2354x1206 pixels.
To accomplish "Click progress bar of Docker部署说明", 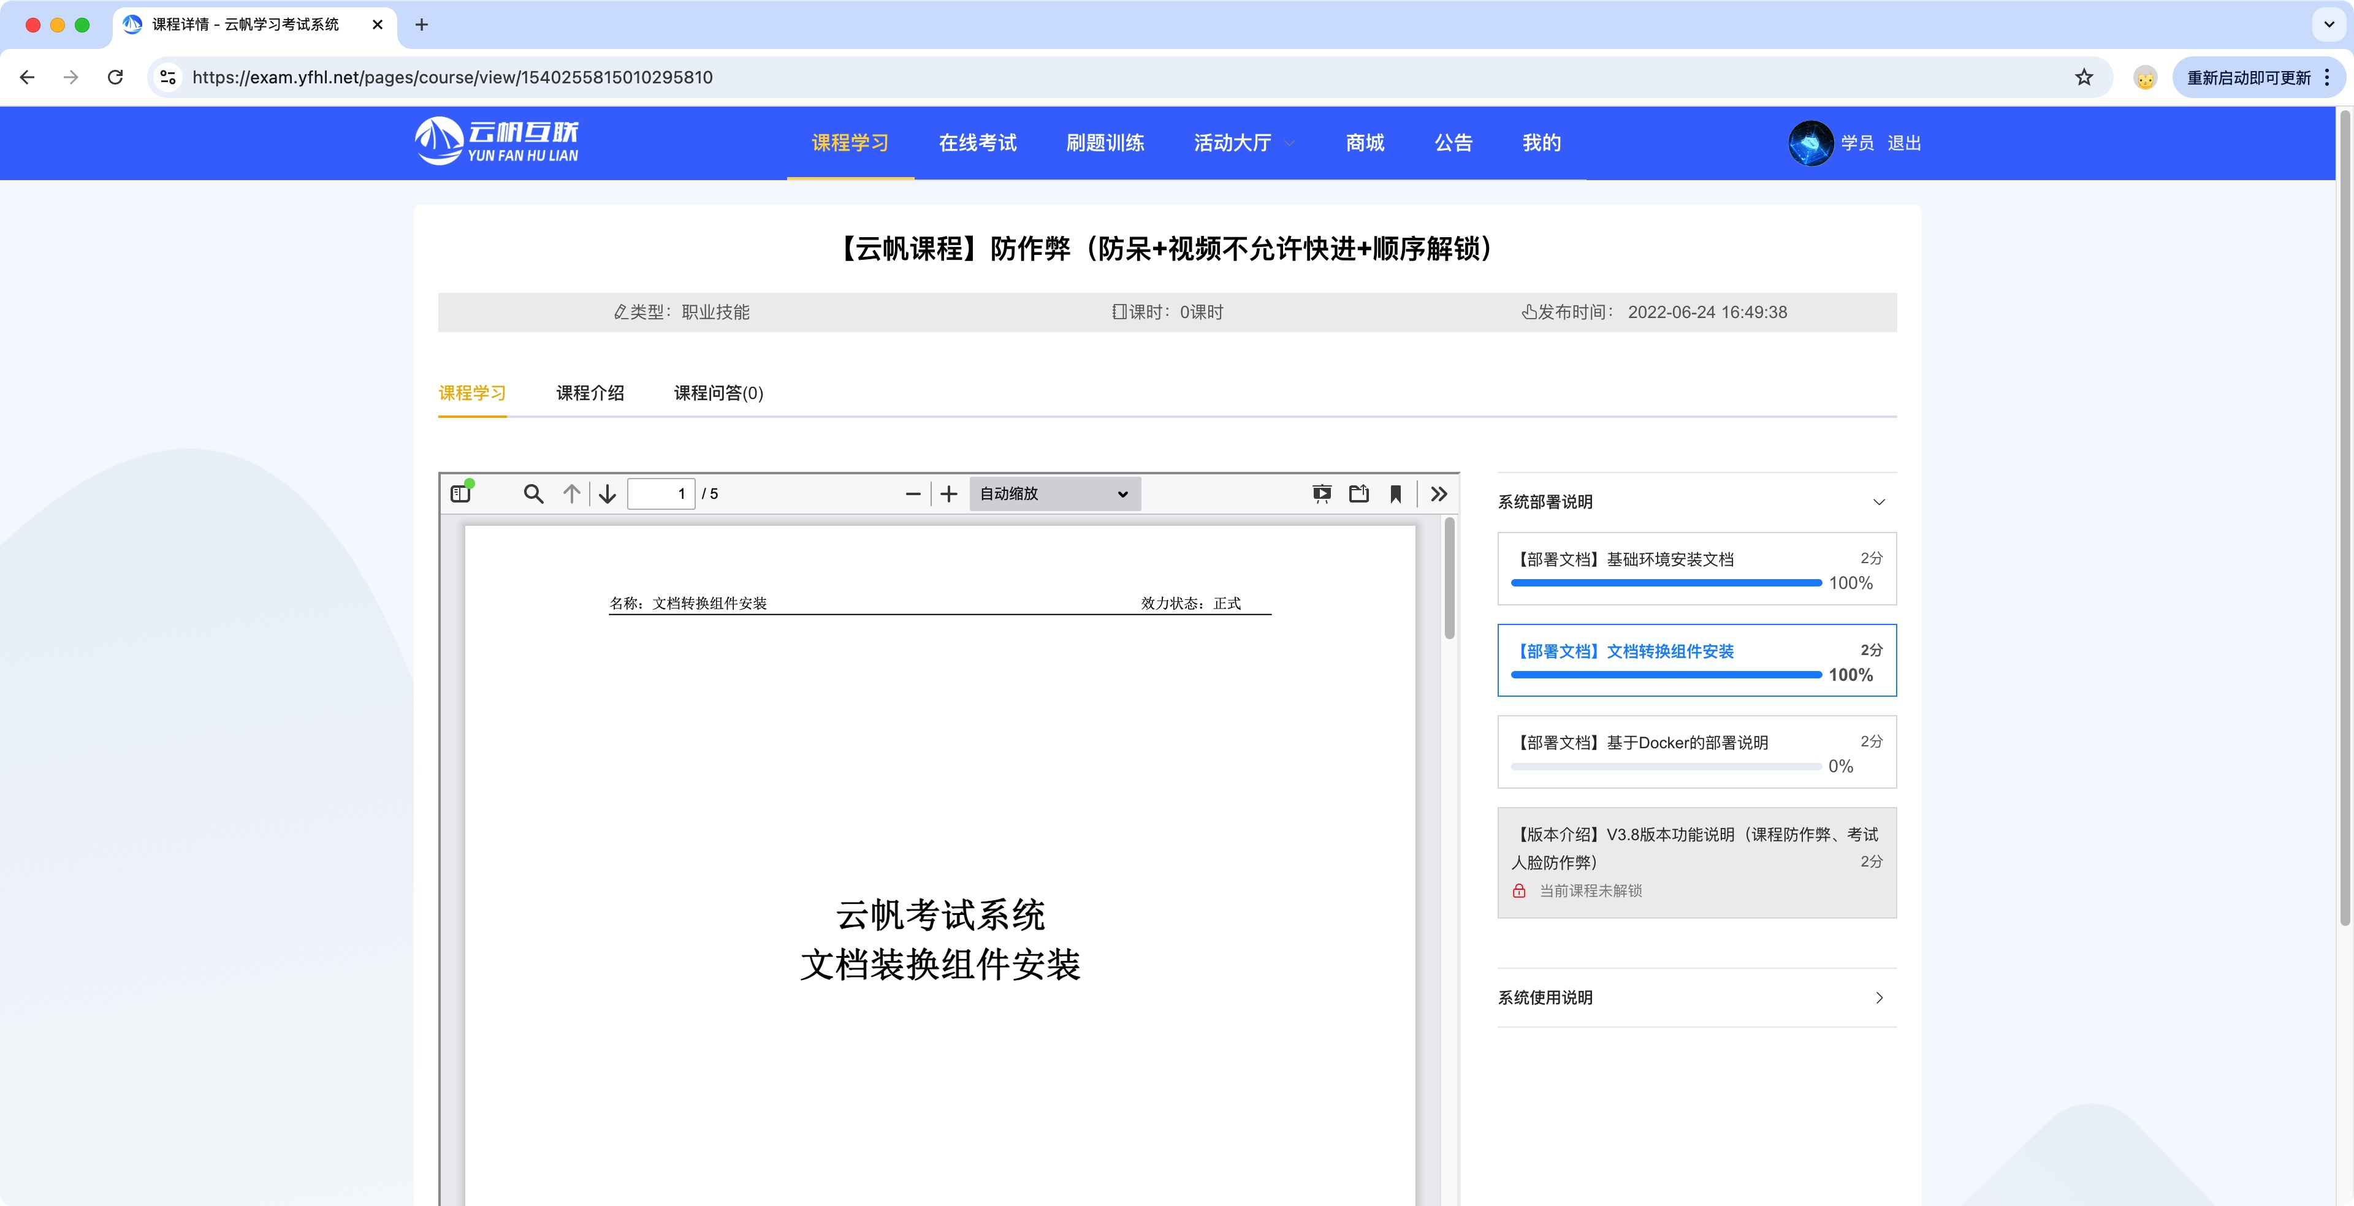I will point(1666,767).
